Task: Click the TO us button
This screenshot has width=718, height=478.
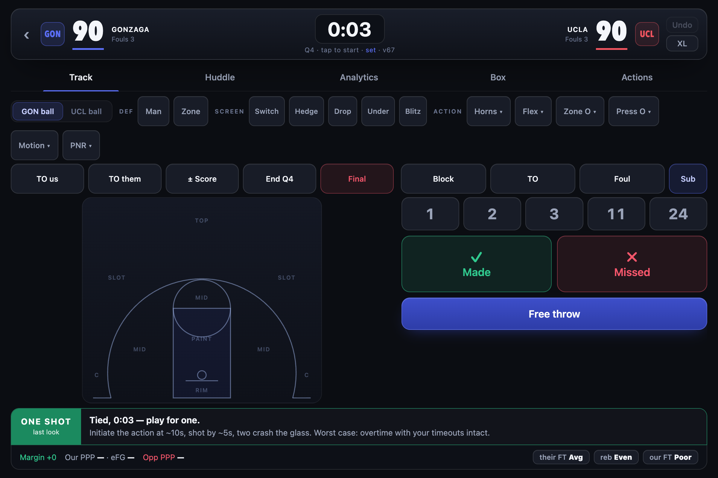Action: [47, 179]
